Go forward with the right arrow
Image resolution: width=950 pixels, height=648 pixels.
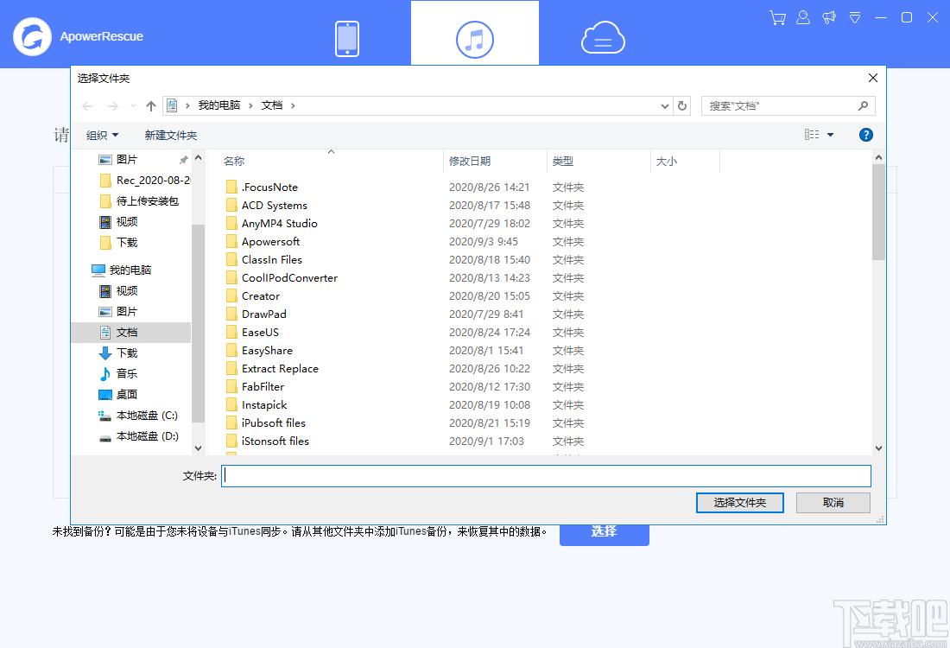[x=112, y=106]
